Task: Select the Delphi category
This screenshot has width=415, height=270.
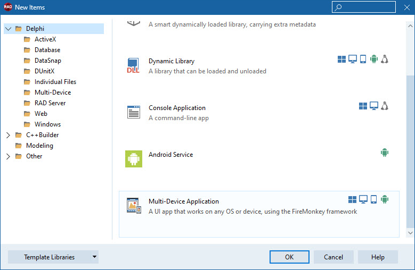Action: point(35,29)
